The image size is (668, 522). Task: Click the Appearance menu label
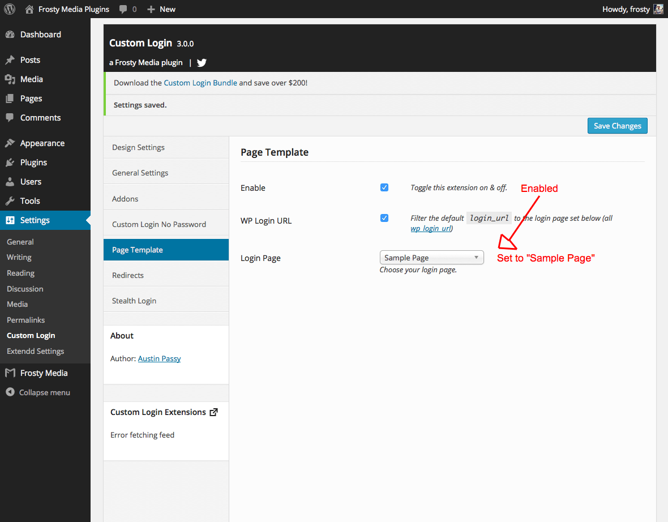pyautogui.click(x=42, y=143)
